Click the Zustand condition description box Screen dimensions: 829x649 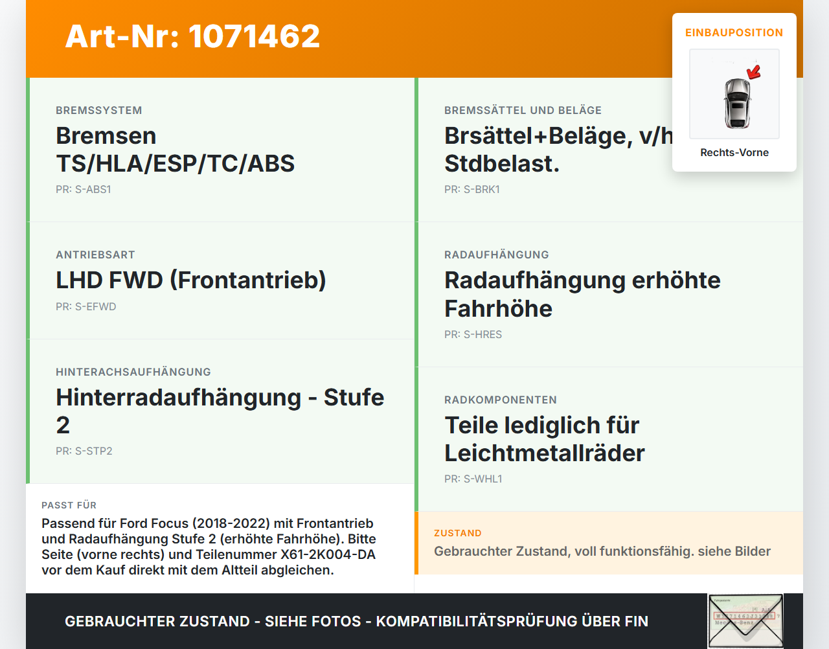[609, 543]
